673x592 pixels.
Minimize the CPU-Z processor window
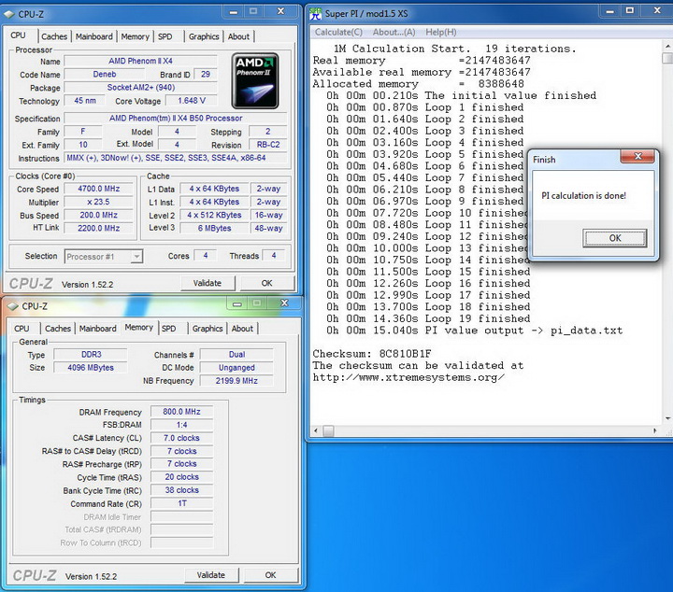click(235, 12)
